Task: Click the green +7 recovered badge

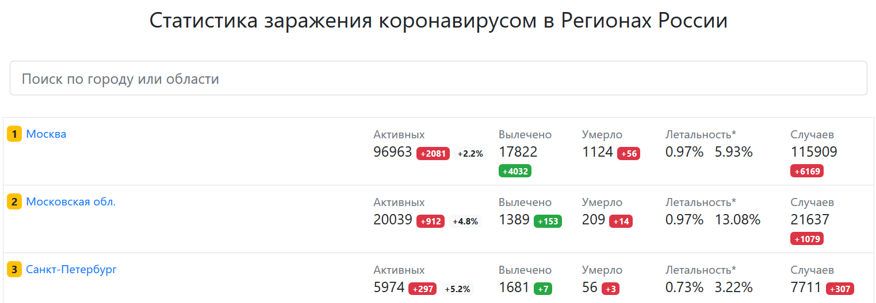Action: 543,289
